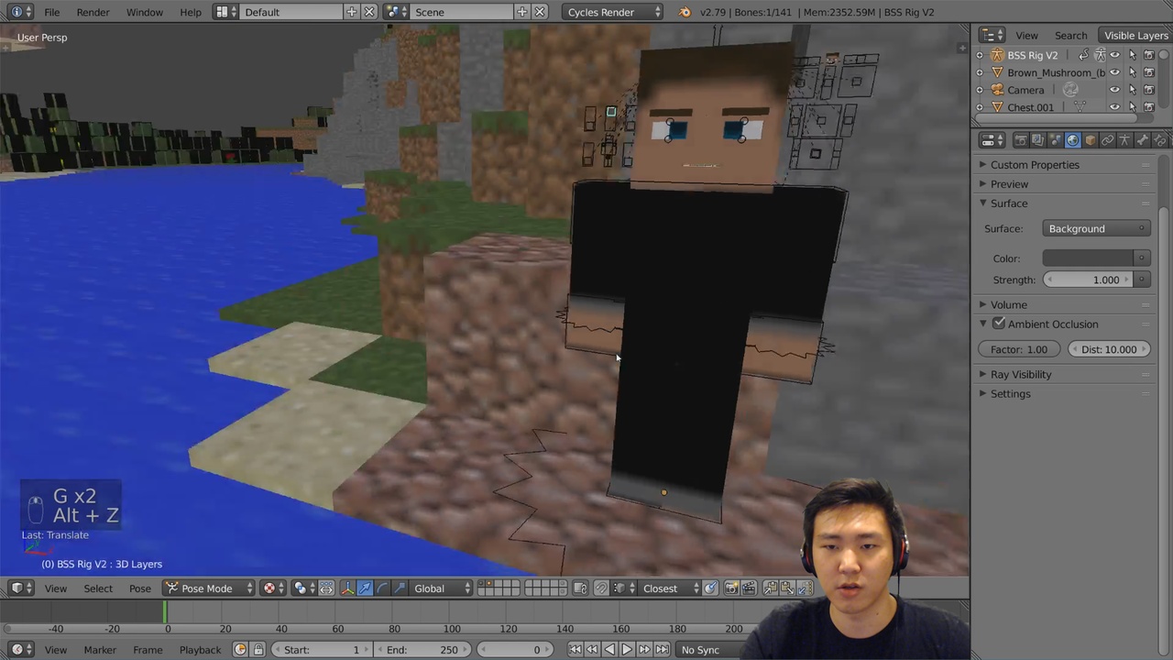The image size is (1173, 660).
Task: Select the World properties tab
Action: pyautogui.click(x=1073, y=140)
